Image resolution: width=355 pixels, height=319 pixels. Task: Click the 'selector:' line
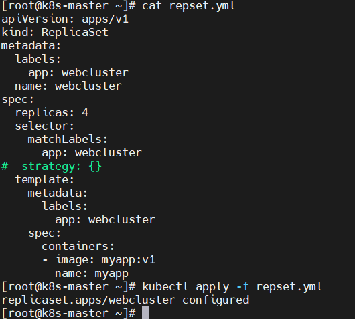[45, 126]
